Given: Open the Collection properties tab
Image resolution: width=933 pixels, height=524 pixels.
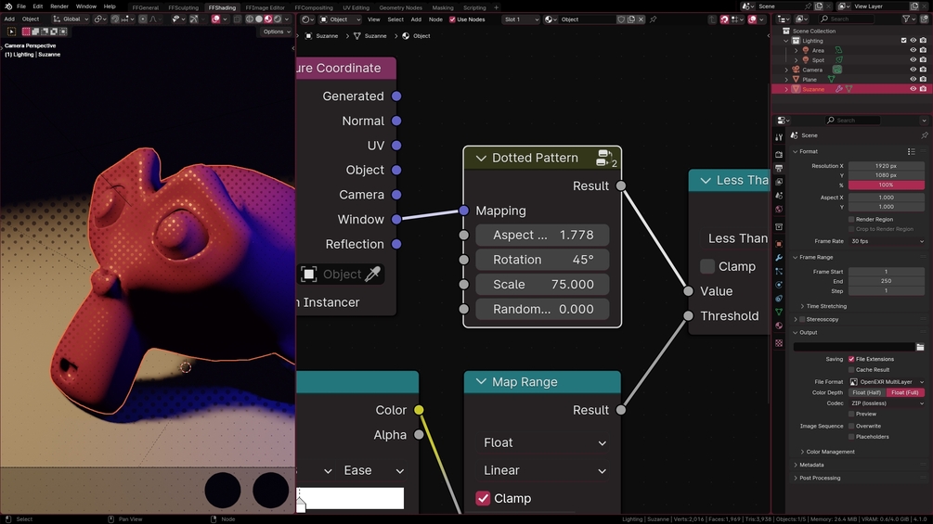Looking at the screenshot, I should point(779,227).
